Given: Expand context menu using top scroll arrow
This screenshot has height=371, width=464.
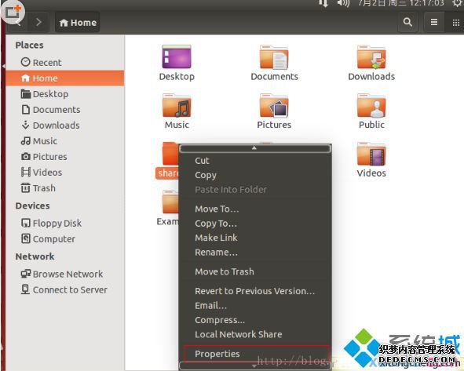Looking at the screenshot, I should click(x=255, y=148).
